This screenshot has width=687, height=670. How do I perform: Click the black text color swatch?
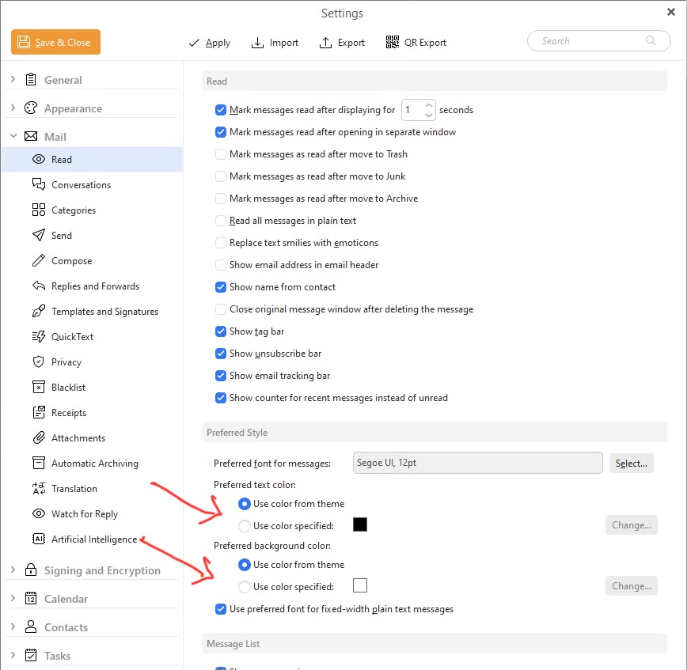coord(360,524)
